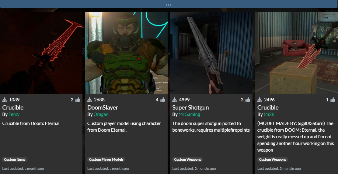Image resolution: width=338 pixels, height=174 pixels.
Task: Click description 'Crucible from Doom: Eternal'
Action: (x=31, y=123)
